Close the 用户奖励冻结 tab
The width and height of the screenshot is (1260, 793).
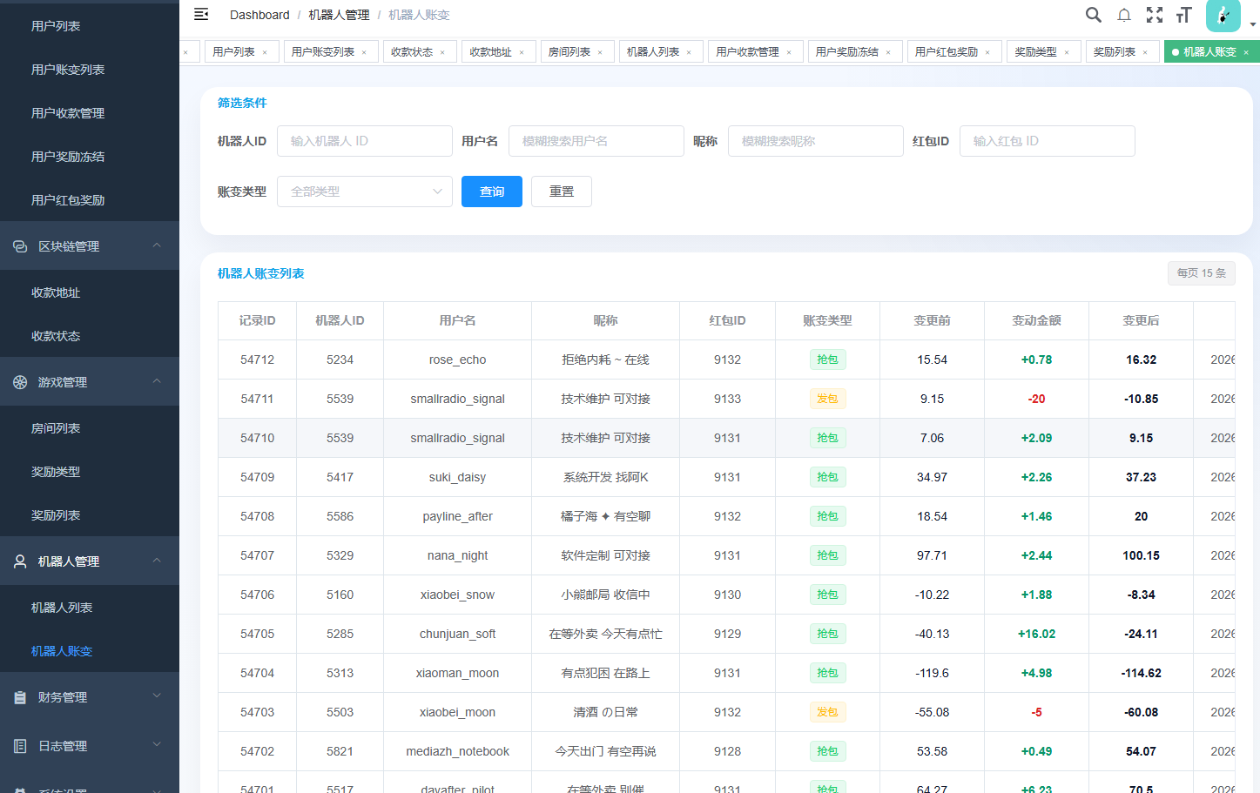pyautogui.click(x=888, y=52)
